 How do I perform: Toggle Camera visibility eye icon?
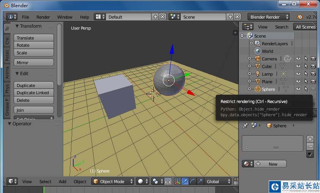click(298, 59)
